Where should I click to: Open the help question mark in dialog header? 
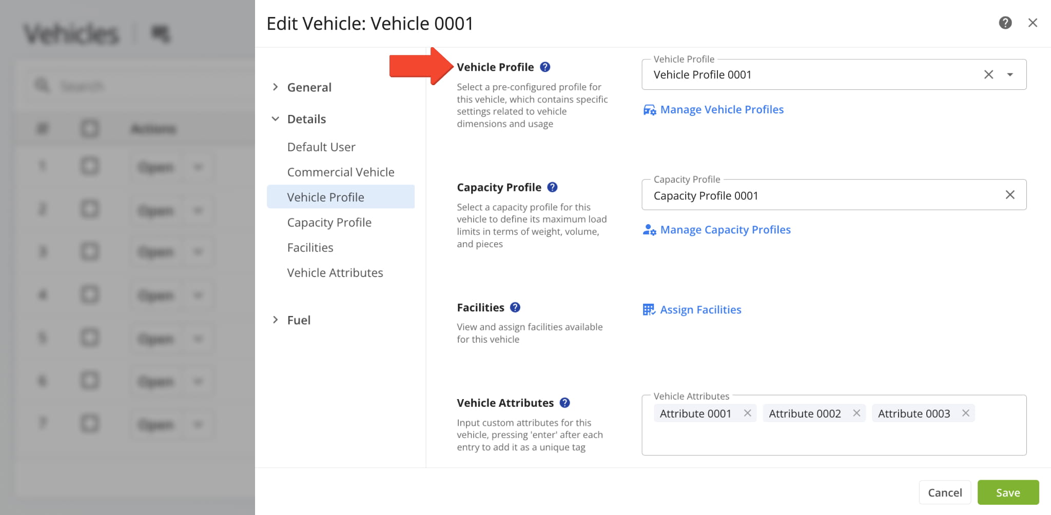1005,23
